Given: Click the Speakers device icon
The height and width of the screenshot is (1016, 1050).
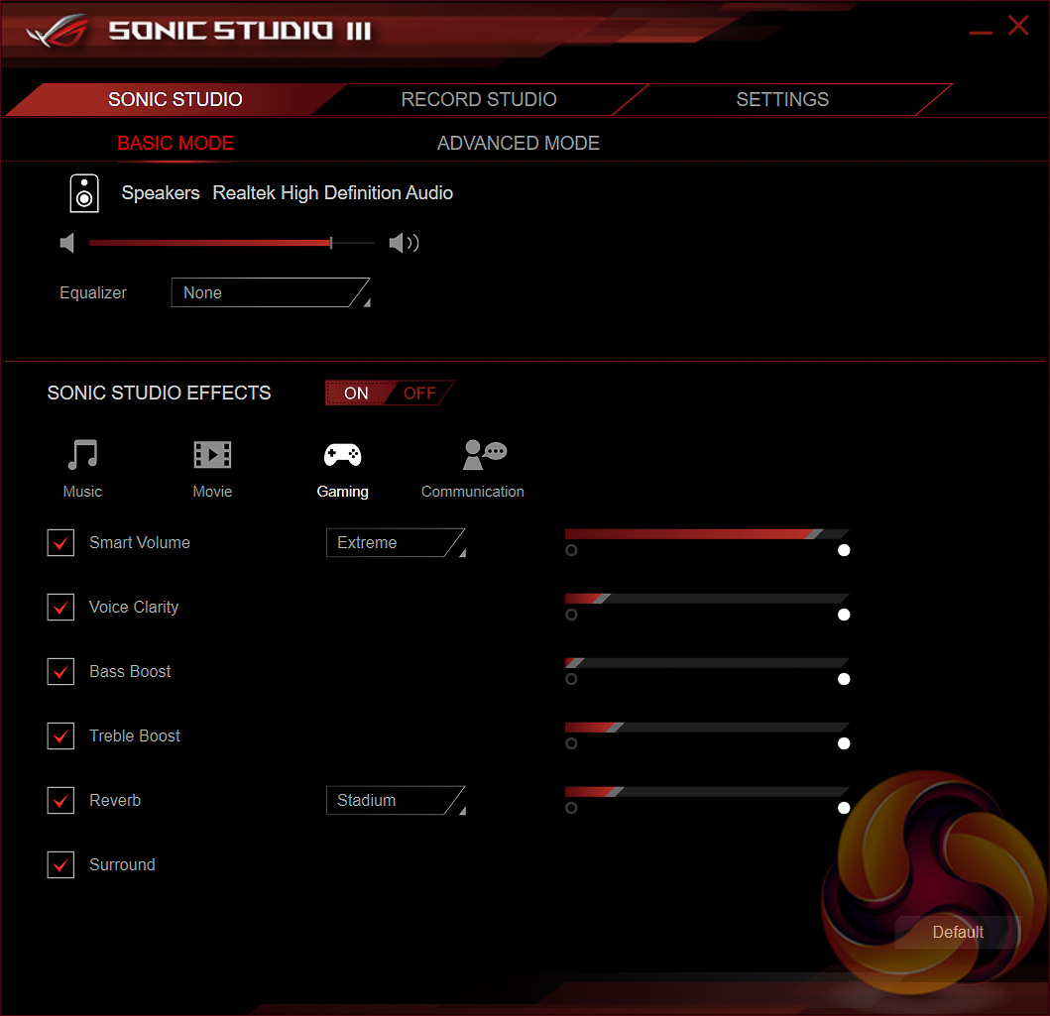Looking at the screenshot, I should (x=84, y=193).
